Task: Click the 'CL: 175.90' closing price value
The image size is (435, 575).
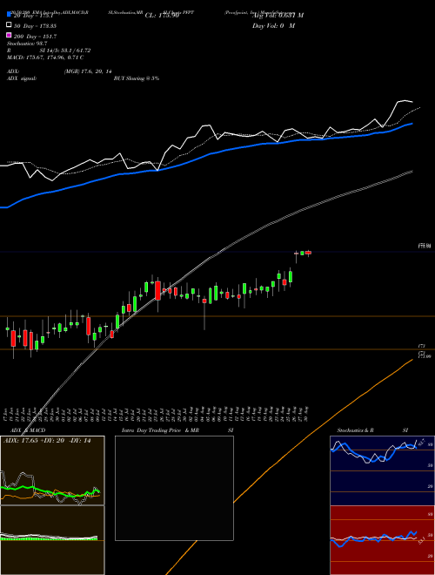Action: 162,16
